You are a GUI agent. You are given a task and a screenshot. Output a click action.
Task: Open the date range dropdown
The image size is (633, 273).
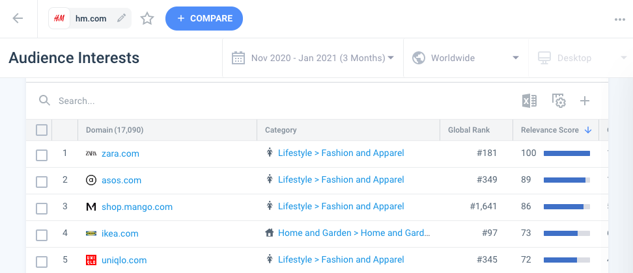pyautogui.click(x=313, y=58)
